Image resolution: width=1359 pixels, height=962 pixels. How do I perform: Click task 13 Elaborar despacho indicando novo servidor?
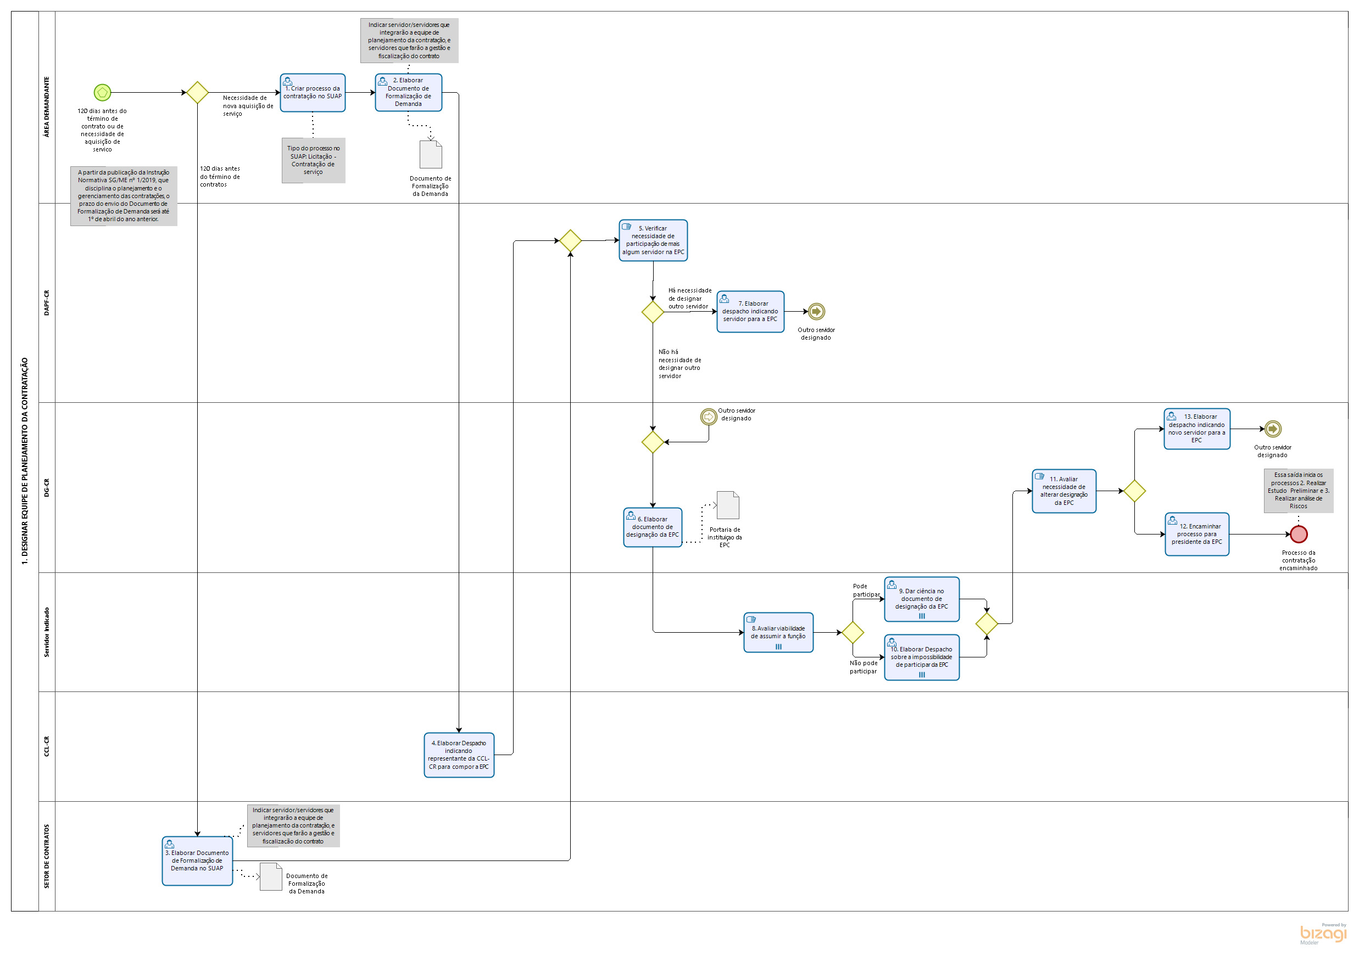[1196, 429]
